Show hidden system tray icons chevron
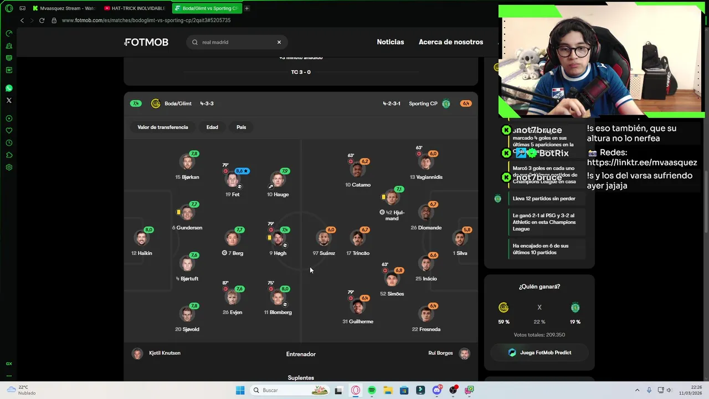 (x=637, y=390)
